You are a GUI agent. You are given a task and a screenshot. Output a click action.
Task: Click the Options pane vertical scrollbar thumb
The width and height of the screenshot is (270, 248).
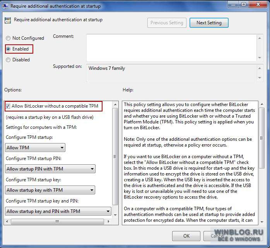coord(115,157)
